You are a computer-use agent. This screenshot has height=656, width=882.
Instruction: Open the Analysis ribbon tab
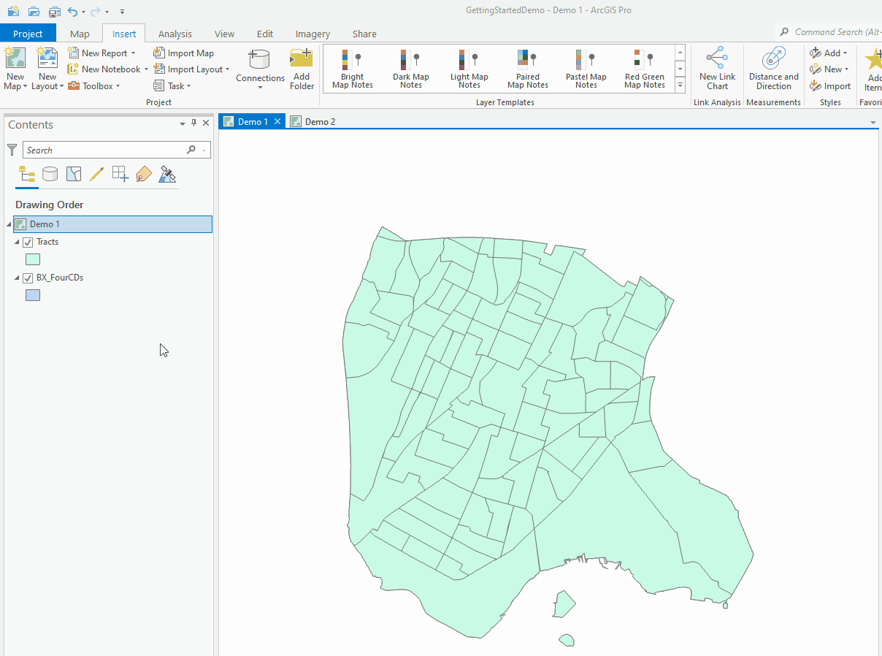[x=175, y=34]
